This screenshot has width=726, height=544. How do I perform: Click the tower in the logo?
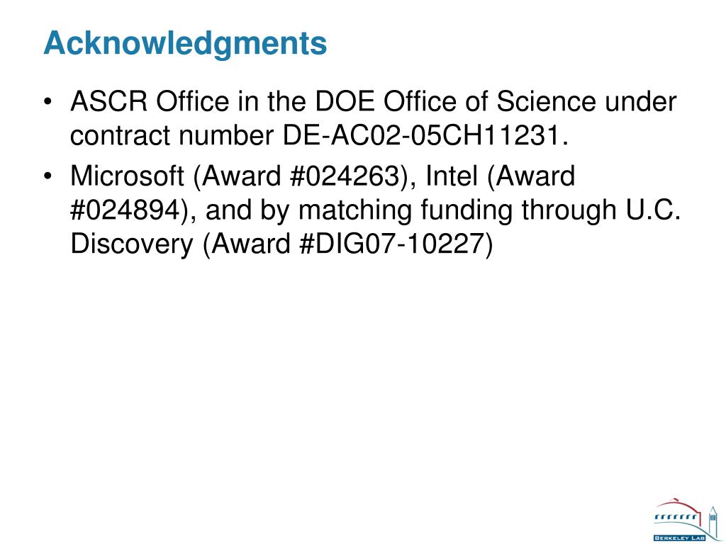click(713, 522)
